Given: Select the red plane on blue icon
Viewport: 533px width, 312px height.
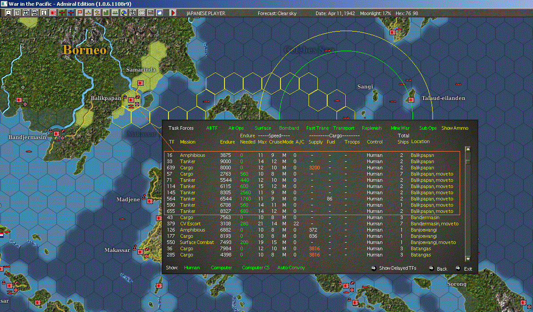Looking at the screenshot, I should point(71,13).
